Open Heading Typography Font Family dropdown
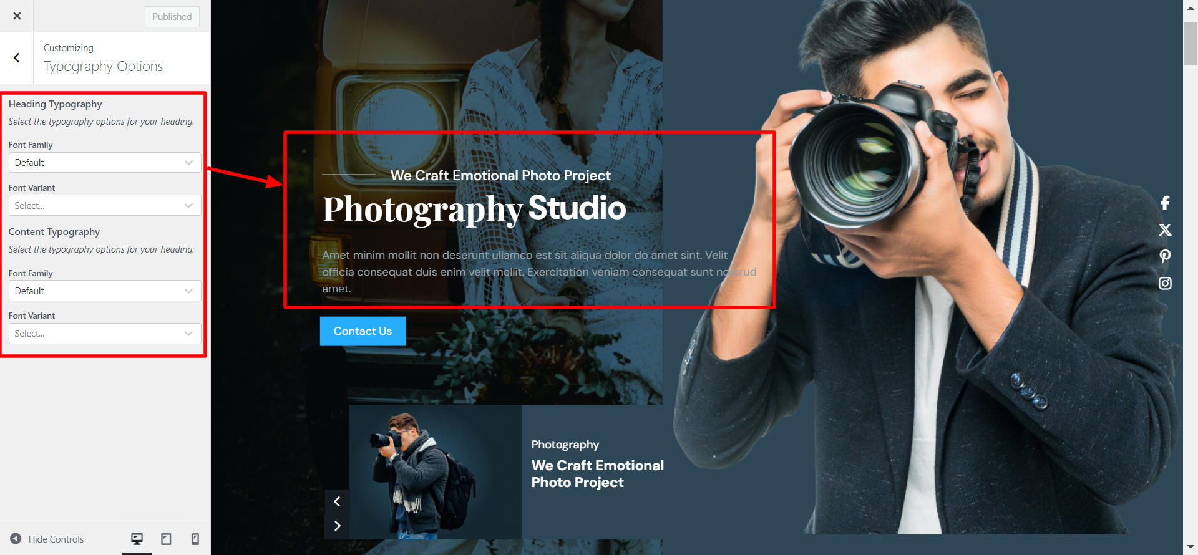The width and height of the screenshot is (1198, 555). (x=105, y=163)
